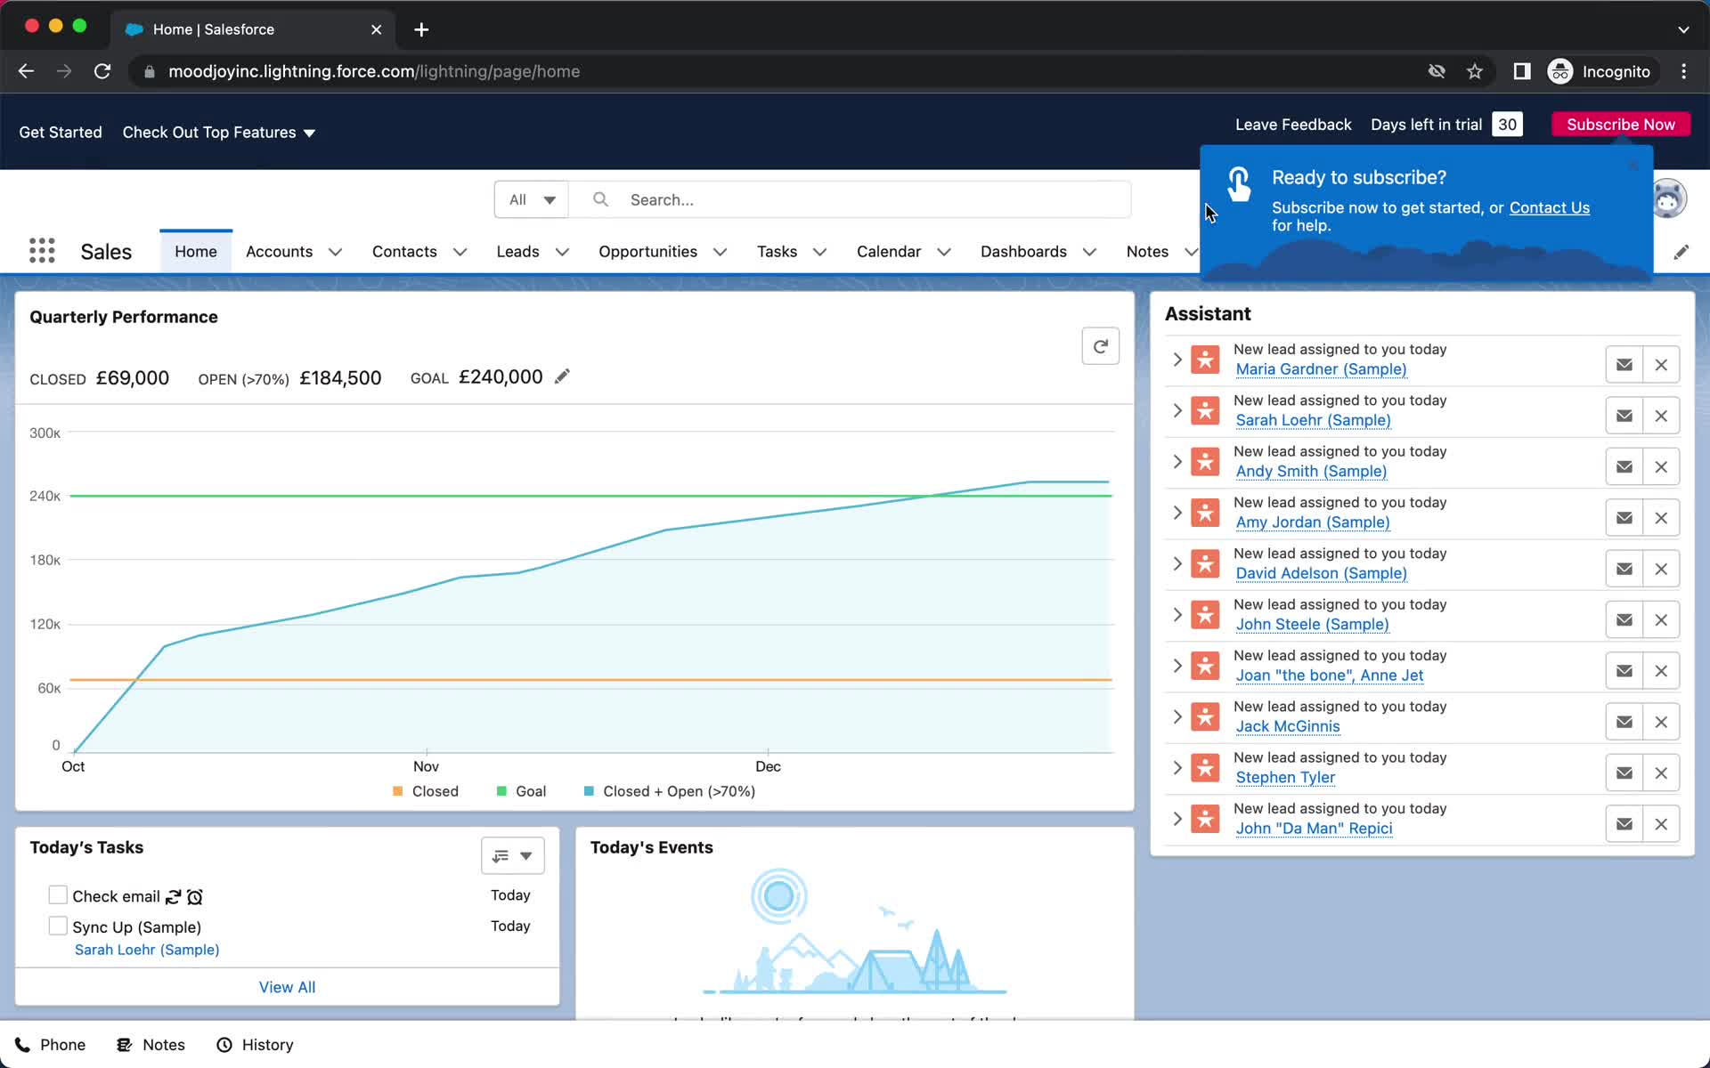
Task: Click the browser address bar URL
Action: click(374, 71)
